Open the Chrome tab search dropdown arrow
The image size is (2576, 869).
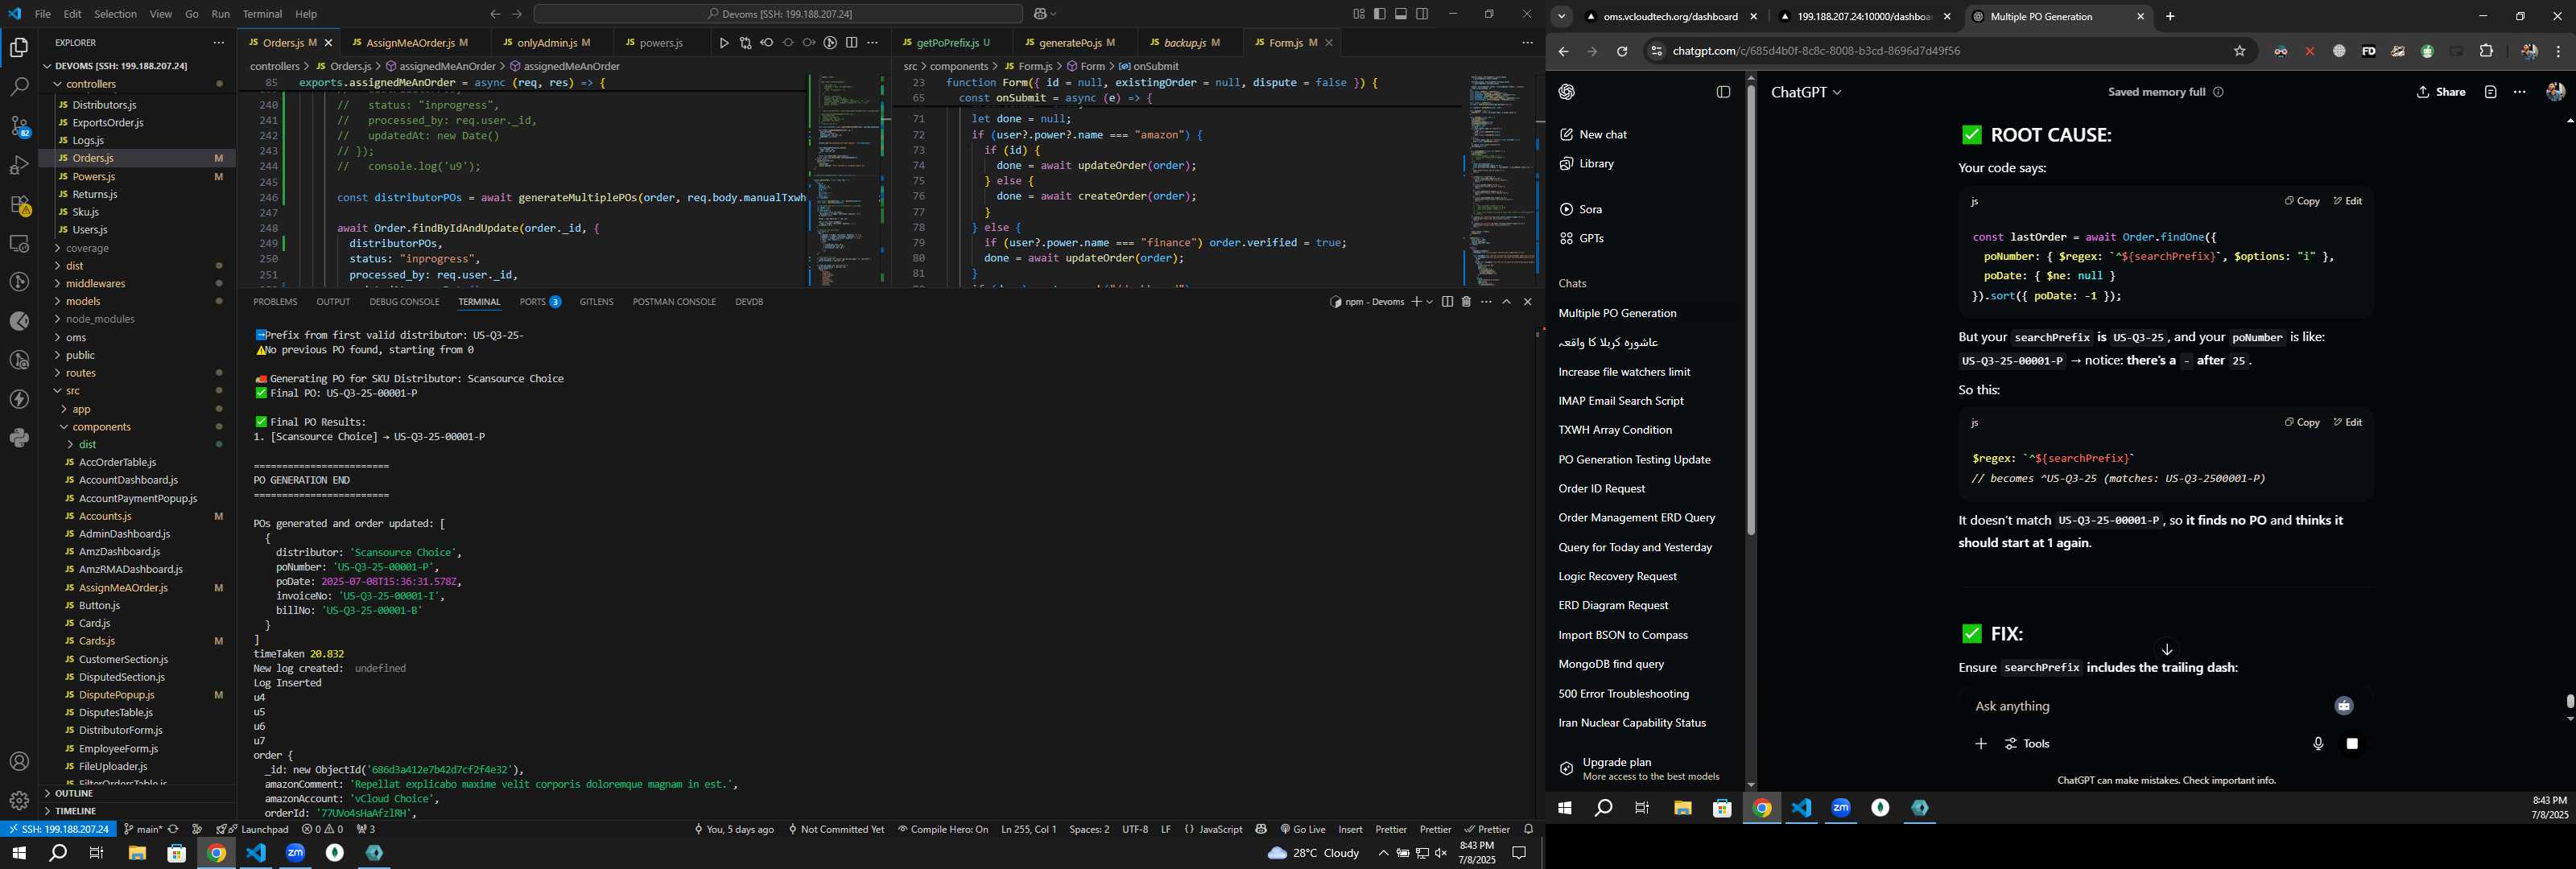click(x=1562, y=17)
